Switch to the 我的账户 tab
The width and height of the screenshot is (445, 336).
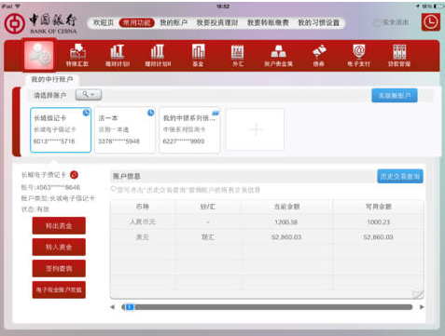coord(174,22)
